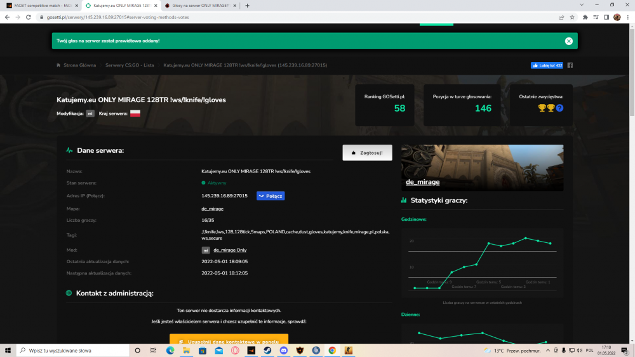
Task: Select the Katujemy.eu ONLY MIRAGE browser tab
Action: click(x=120, y=6)
